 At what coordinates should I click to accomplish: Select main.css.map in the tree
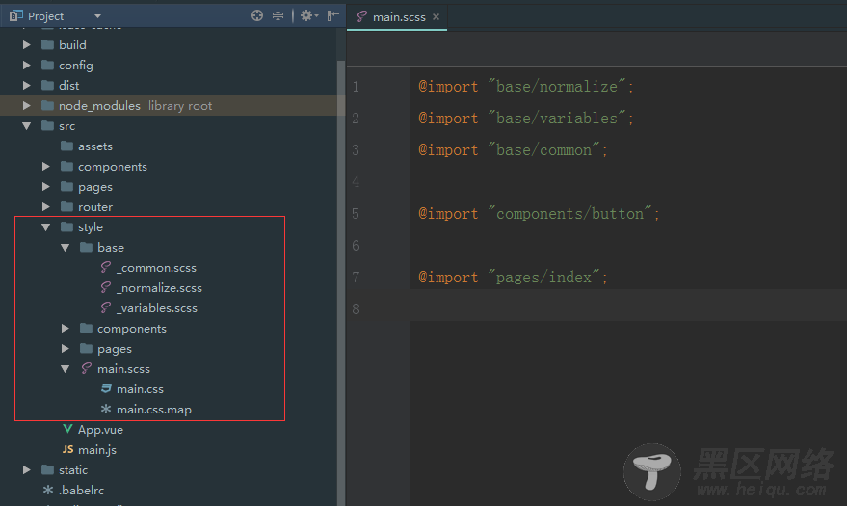154,410
